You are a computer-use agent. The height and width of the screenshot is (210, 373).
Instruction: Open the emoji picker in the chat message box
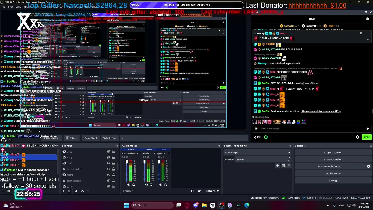tap(367, 129)
